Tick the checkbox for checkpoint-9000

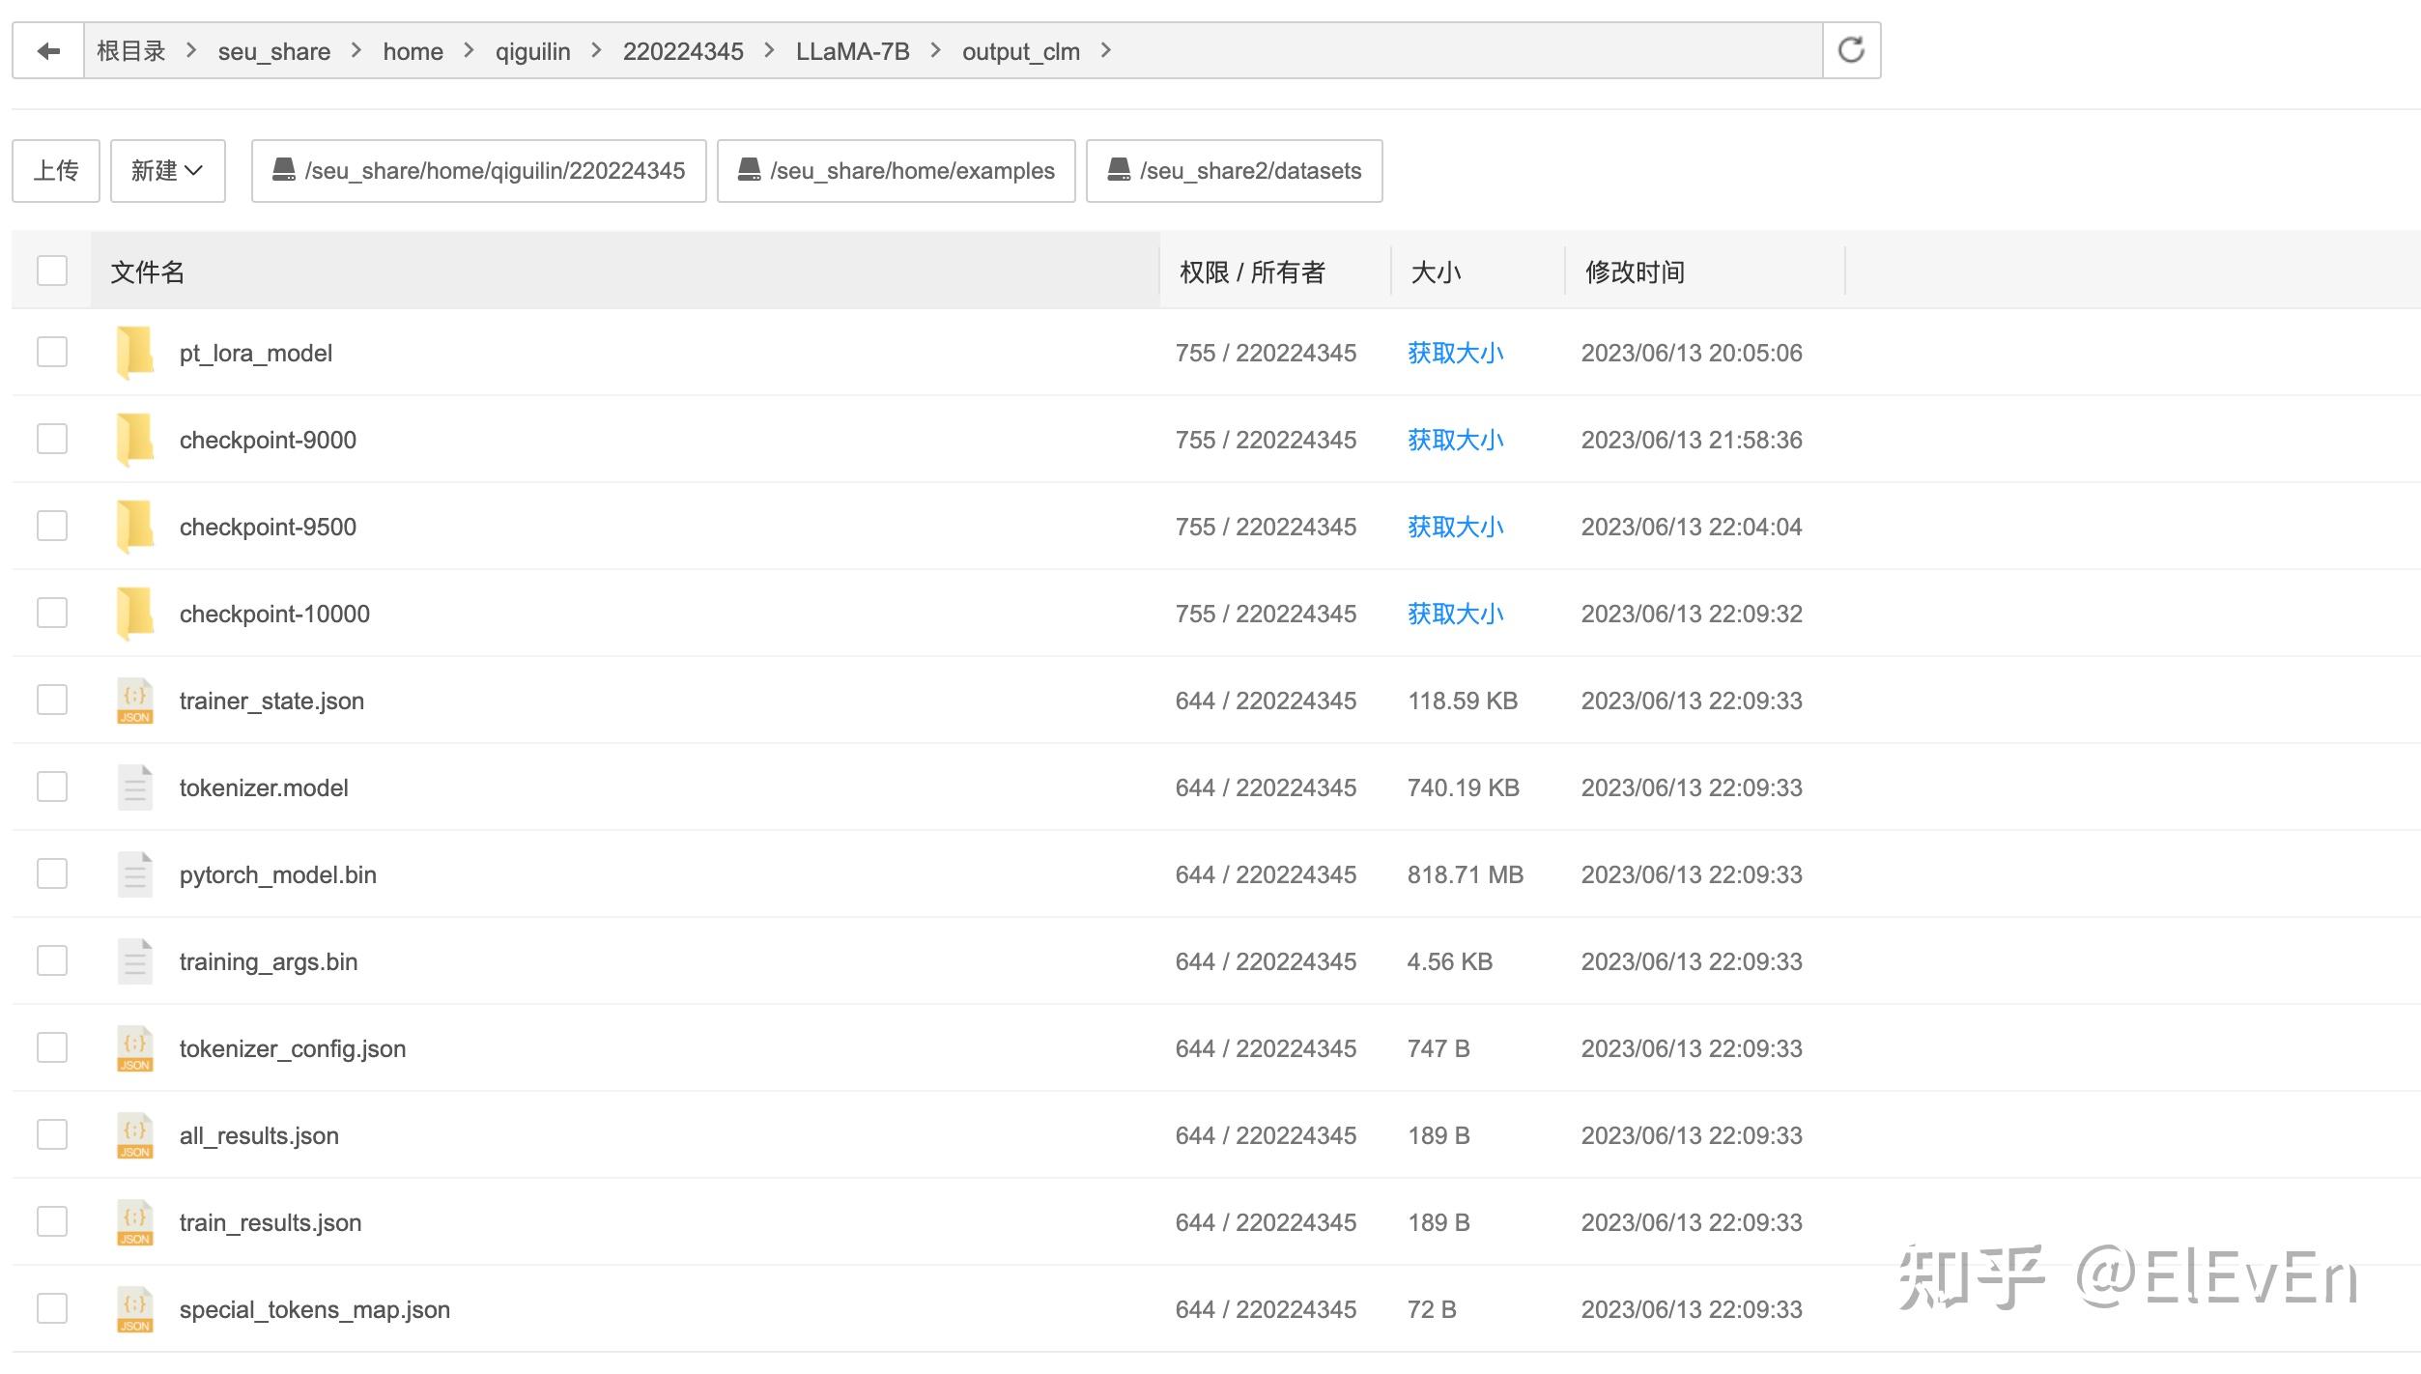pos(52,440)
